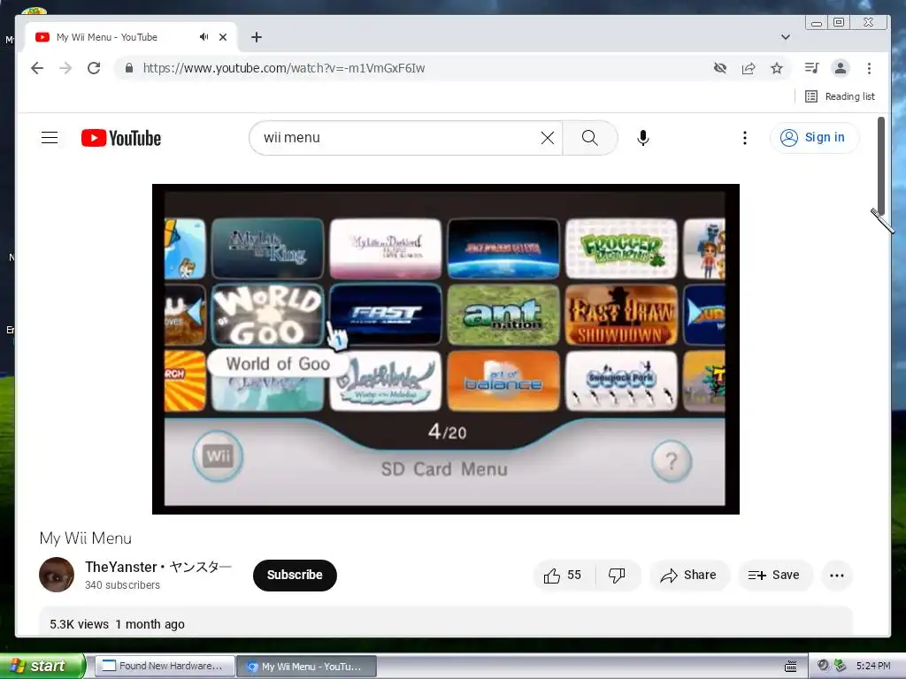Click the second system tray network icon
This screenshot has width=906, height=679.
(841, 666)
